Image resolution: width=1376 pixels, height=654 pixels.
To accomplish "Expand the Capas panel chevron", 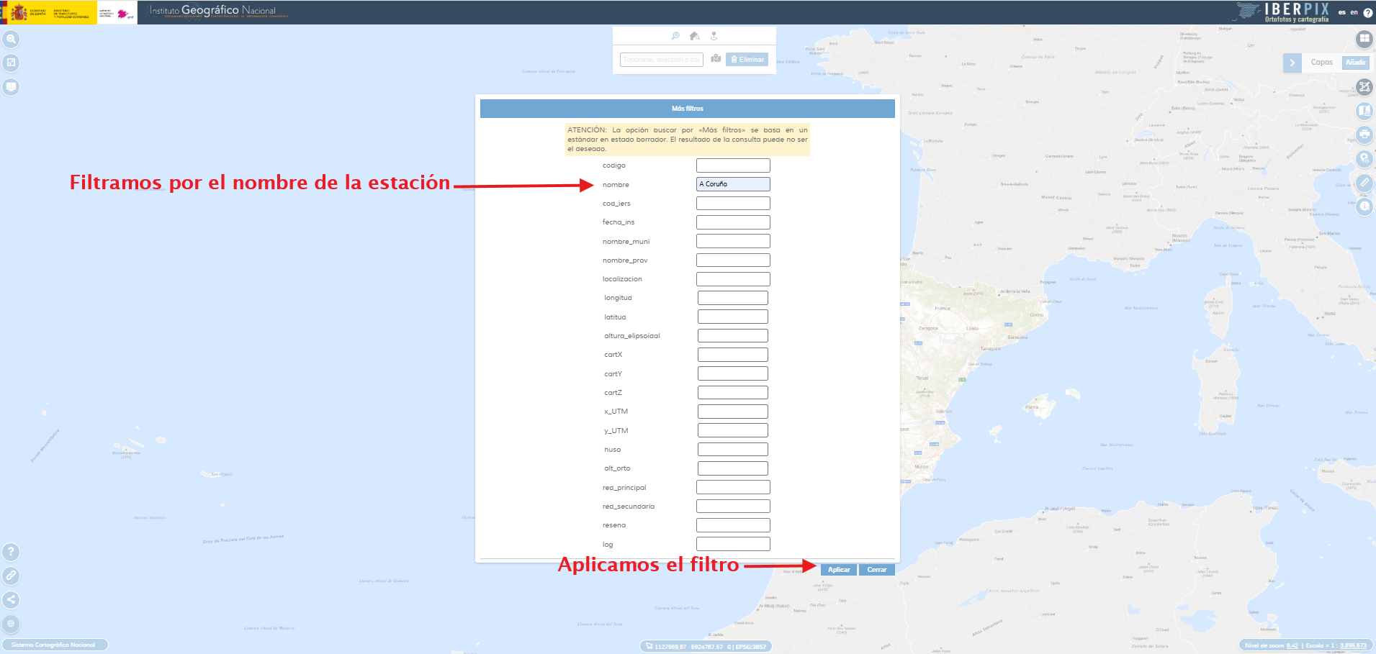I will click(x=1292, y=63).
